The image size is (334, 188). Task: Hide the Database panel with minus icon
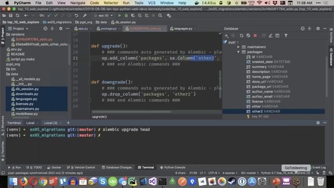325,28
